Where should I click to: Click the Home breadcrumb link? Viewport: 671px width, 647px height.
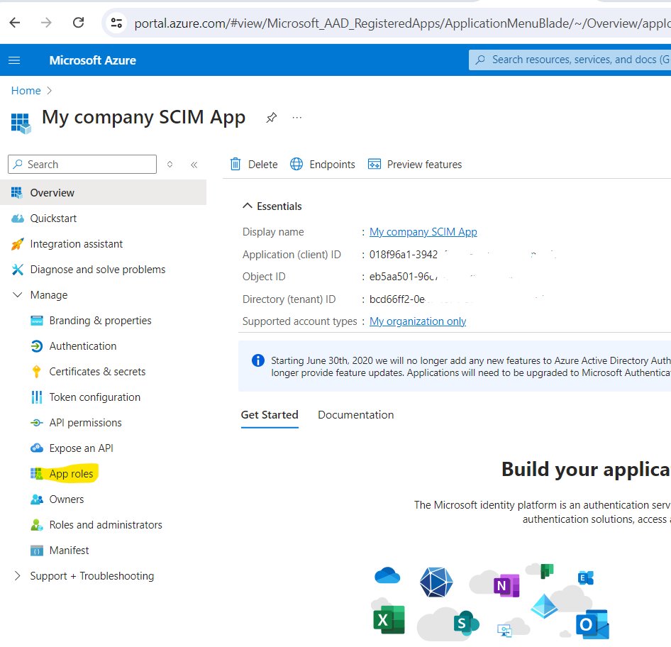click(26, 91)
